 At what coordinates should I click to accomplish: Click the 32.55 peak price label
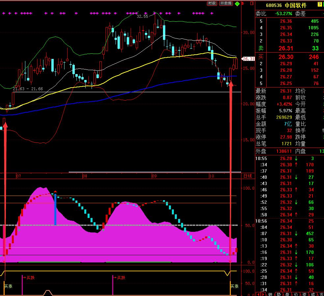[142, 16]
